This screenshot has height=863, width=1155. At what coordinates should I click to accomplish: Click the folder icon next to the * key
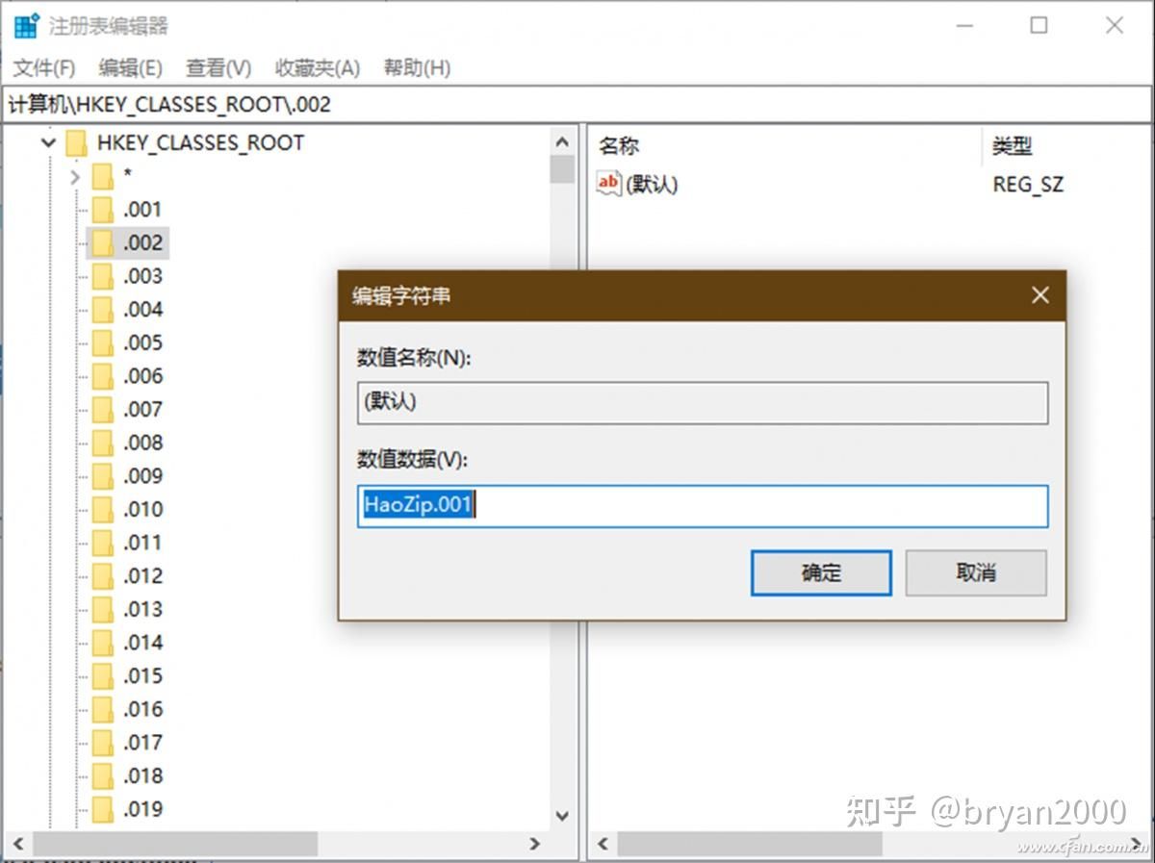click(102, 176)
